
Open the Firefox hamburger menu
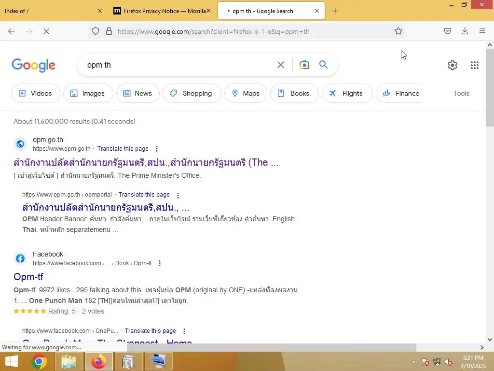tap(482, 31)
